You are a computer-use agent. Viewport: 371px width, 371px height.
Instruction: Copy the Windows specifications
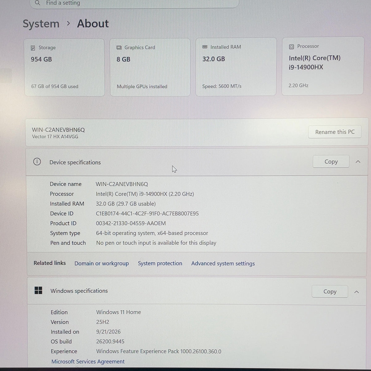(330, 292)
